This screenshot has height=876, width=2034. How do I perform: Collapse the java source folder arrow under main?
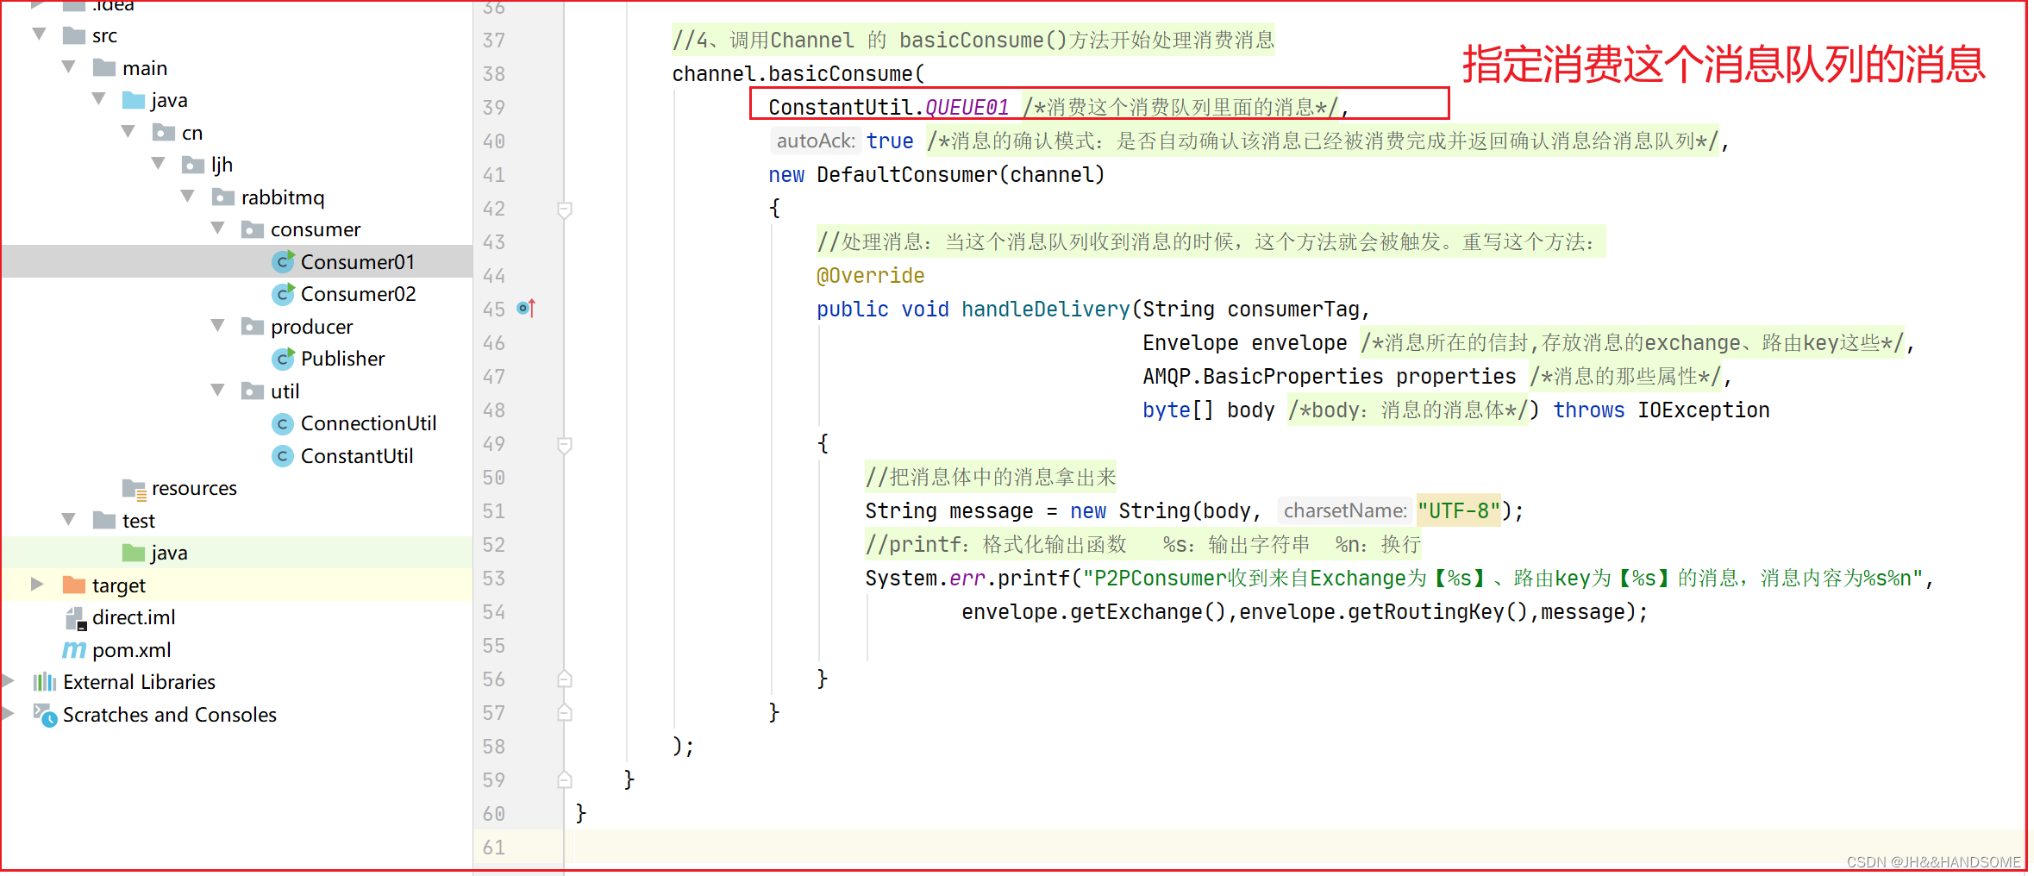coord(99,99)
